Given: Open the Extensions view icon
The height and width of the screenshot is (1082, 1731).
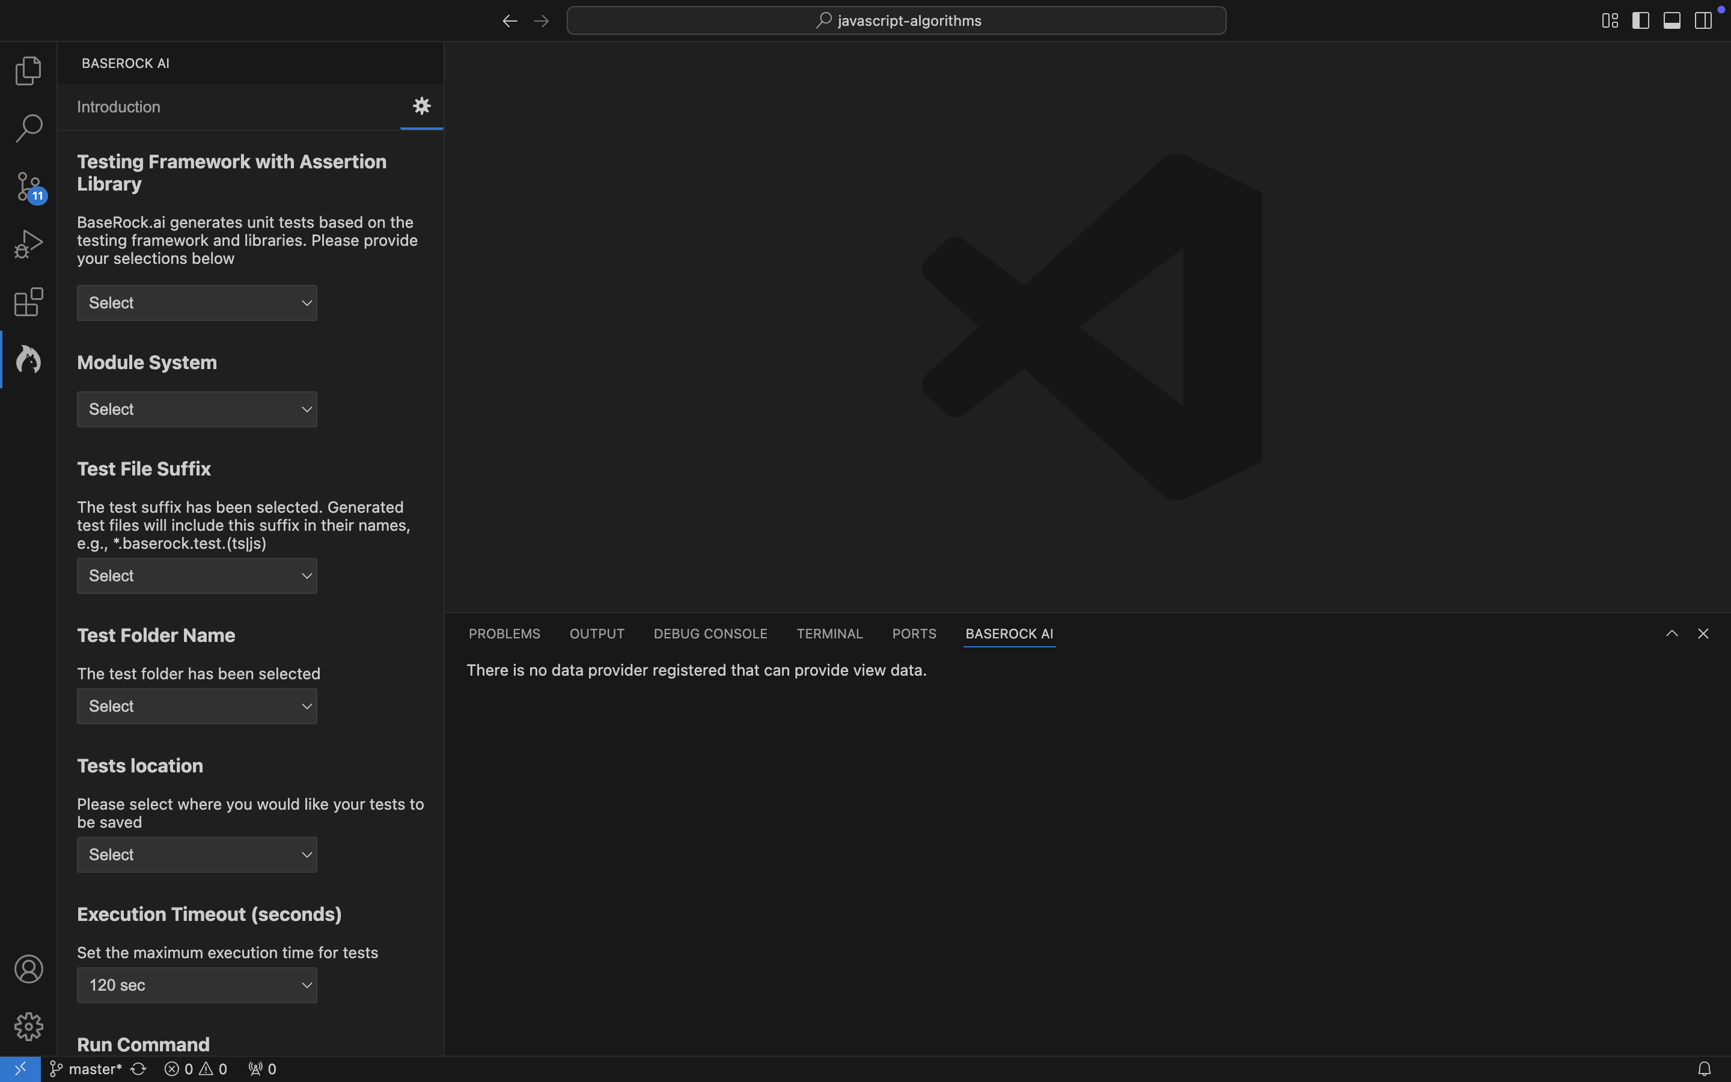Looking at the screenshot, I should 29,302.
